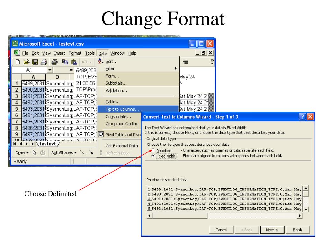Choose PivotTable menu item
The image size is (326, 245).
(119, 135)
